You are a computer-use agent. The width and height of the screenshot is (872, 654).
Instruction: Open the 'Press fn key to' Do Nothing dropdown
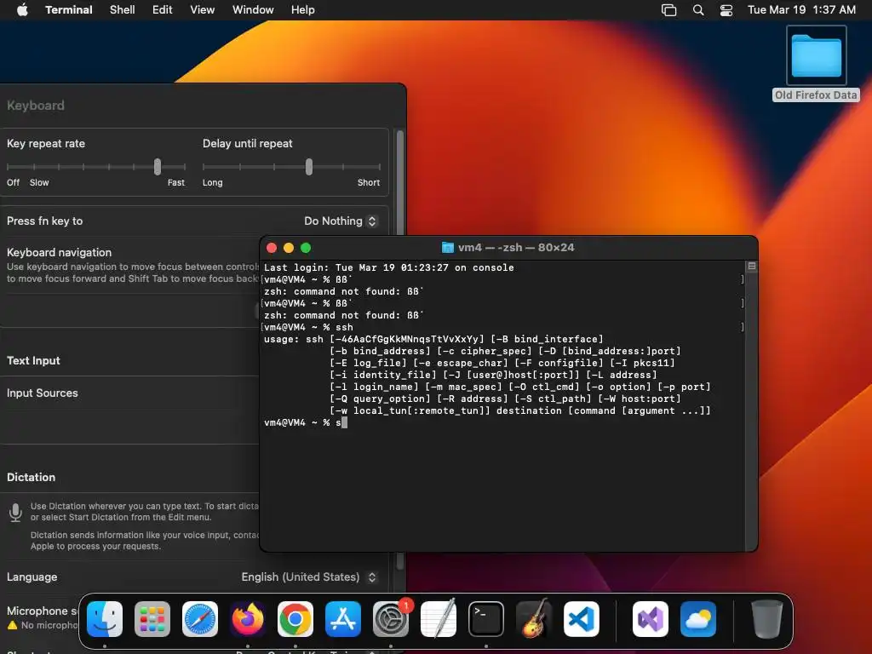coord(341,221)
